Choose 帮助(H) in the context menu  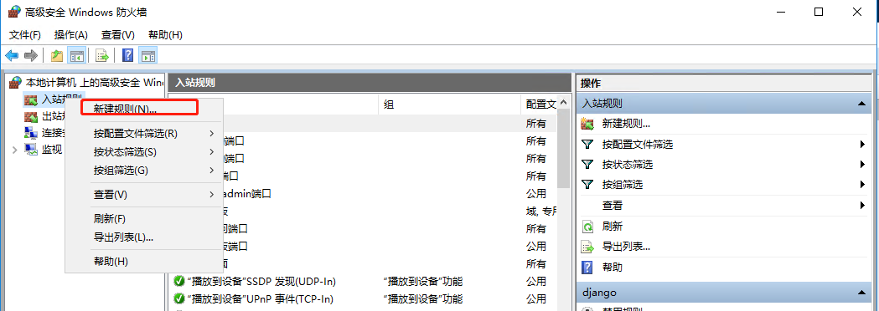pyautogui.click(x=144, y=261)
